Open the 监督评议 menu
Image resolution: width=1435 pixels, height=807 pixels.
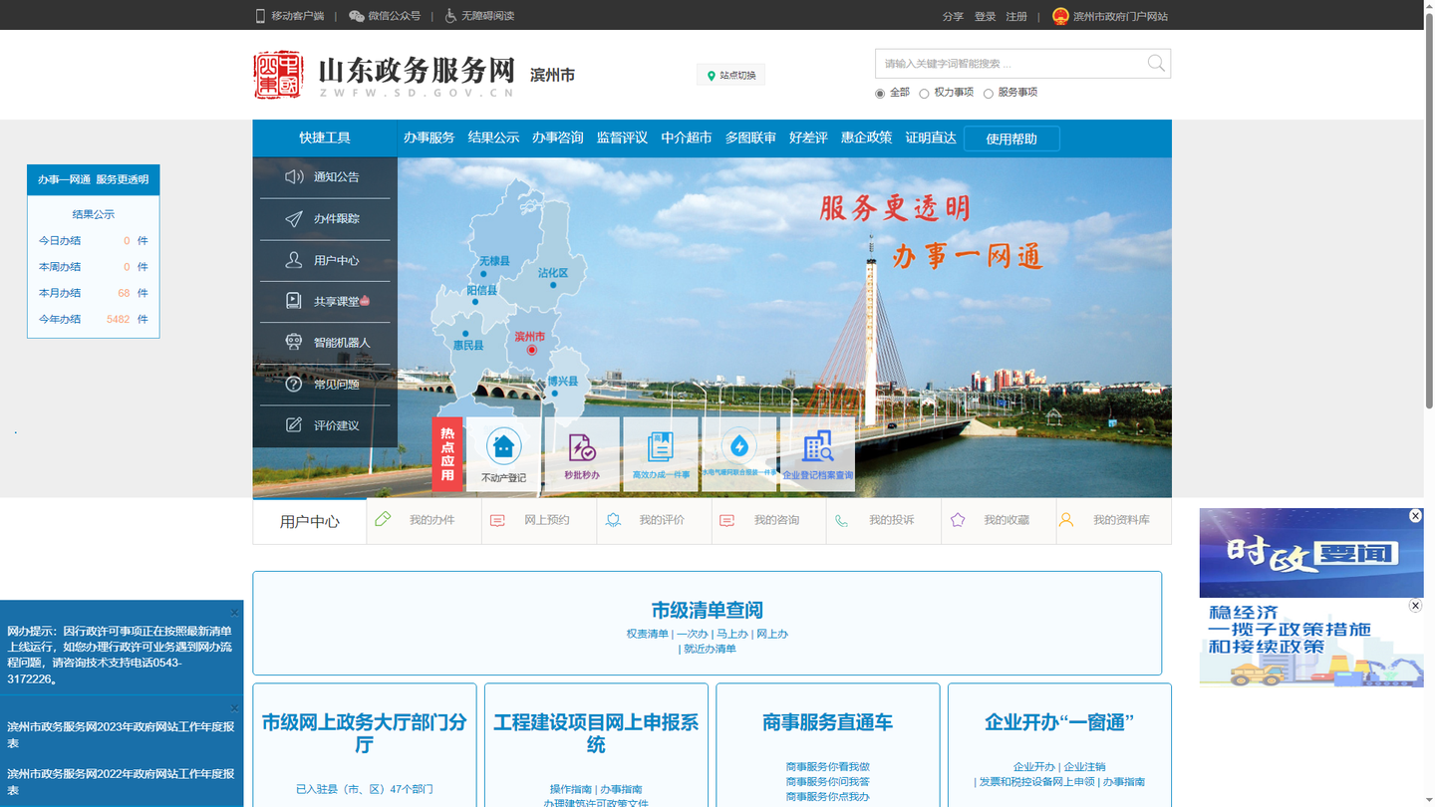point(622,137)
